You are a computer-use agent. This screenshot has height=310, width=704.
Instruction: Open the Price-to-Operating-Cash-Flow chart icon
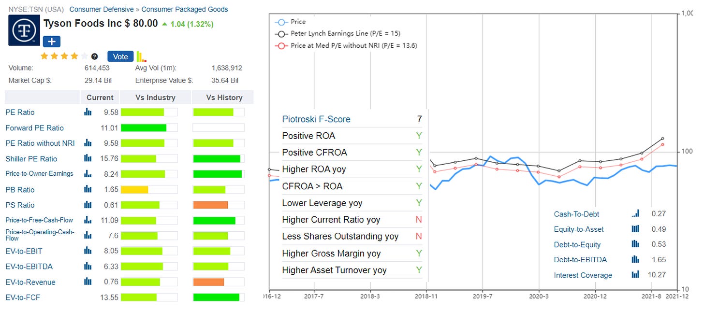(x=88, y=235)
